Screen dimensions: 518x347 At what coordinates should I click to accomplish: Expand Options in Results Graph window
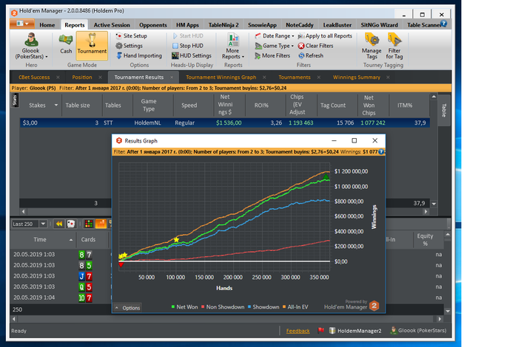127,308
